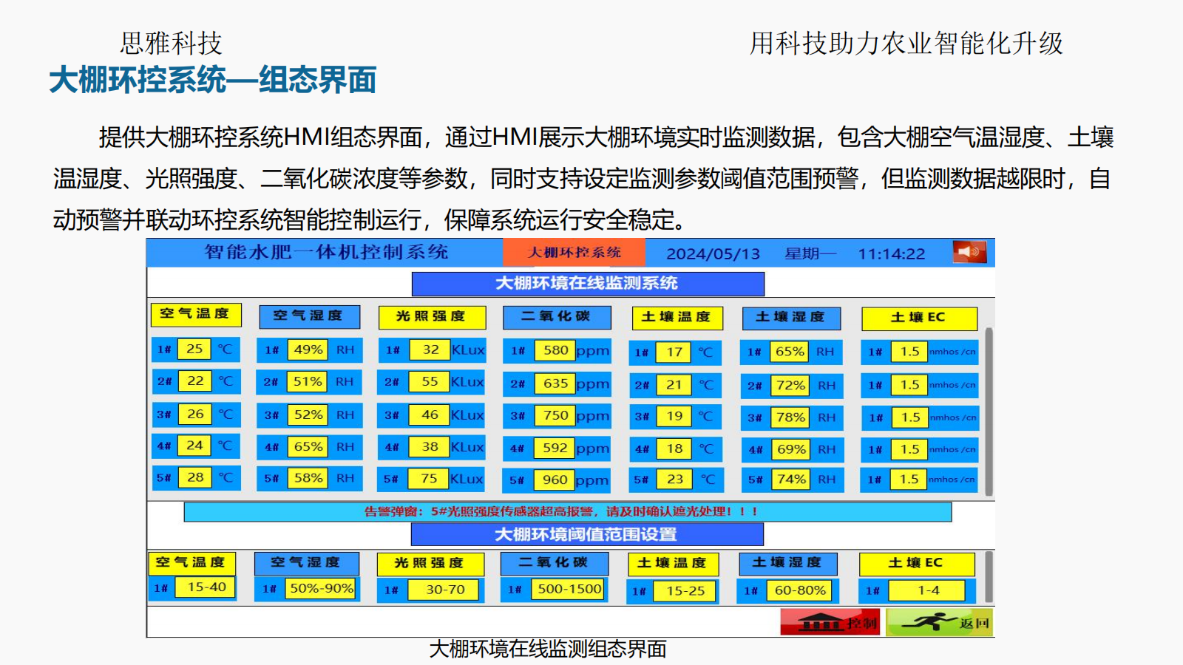Click CO2 3# value 750
This screenshot has height=665, width=1183.
[555, 415]
